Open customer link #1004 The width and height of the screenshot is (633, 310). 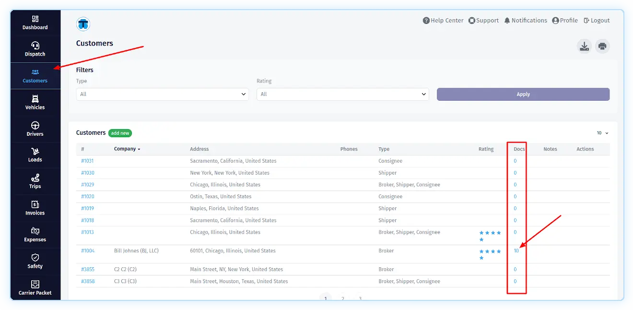point(88,250)
